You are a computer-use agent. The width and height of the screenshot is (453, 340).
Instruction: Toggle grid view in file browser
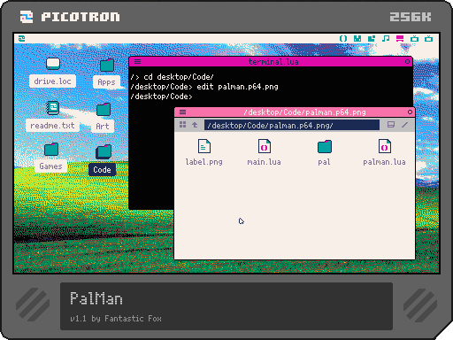pos(182,125)
